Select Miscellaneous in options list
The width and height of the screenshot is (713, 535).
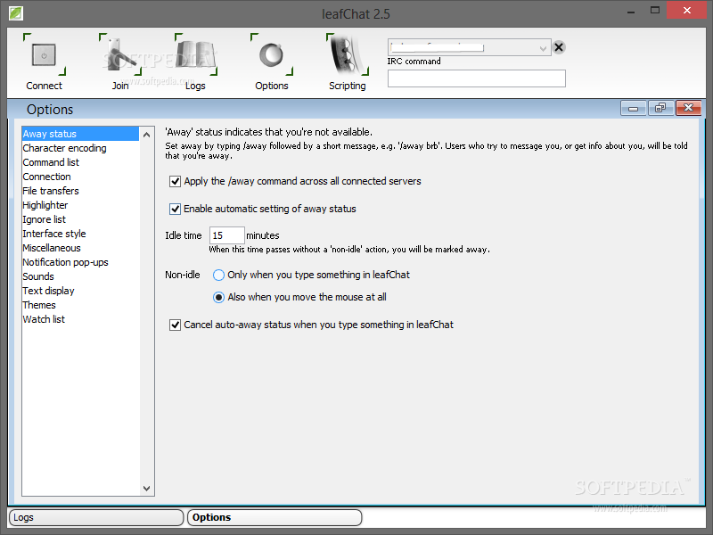click(x=80, y=248)
